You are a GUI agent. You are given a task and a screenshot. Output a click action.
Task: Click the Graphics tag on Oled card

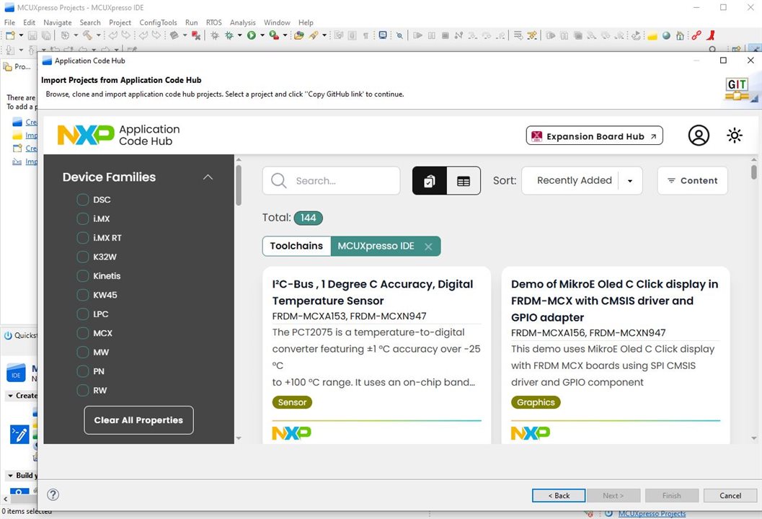click(x=536, y=402)
